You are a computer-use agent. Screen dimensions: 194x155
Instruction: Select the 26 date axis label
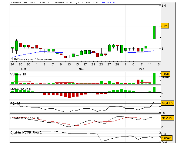(x=20, y=64)
